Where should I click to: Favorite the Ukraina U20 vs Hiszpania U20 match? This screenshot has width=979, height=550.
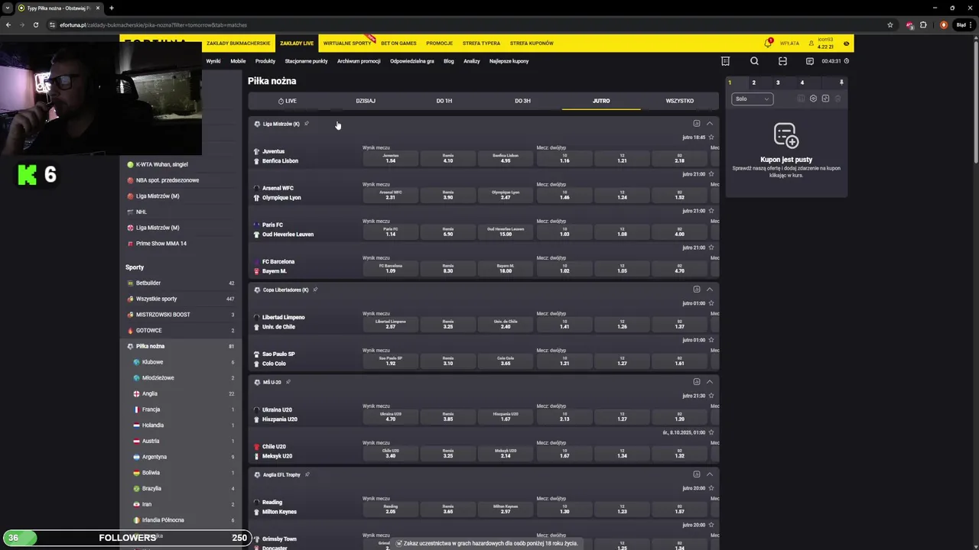[x=711, y=396]
